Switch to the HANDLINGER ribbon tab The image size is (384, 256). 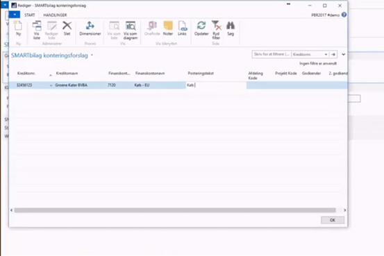[x=55, y=15]
